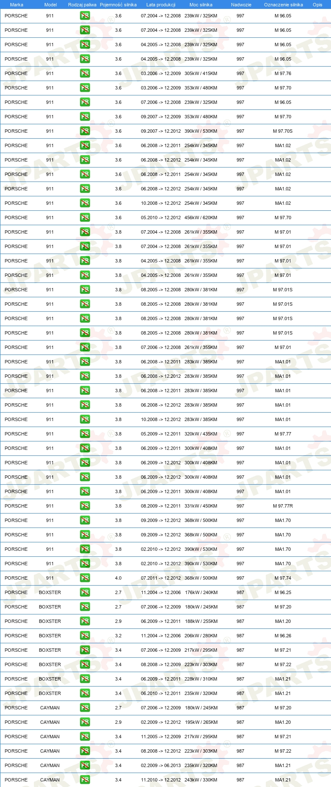Click fuel icon in Boxster 2.9 row
This screenshot has height=787, width=331.
(85, 621)
